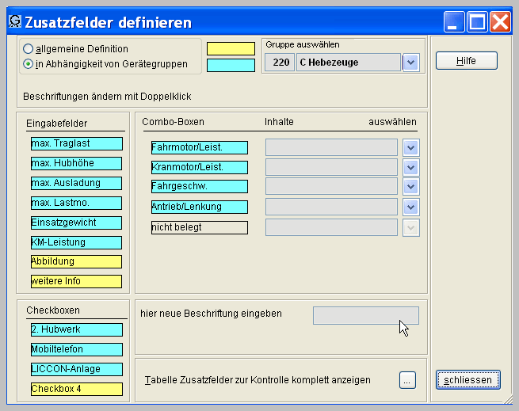Select the '2. Hubwerk' checkbox label

[76, 329]
